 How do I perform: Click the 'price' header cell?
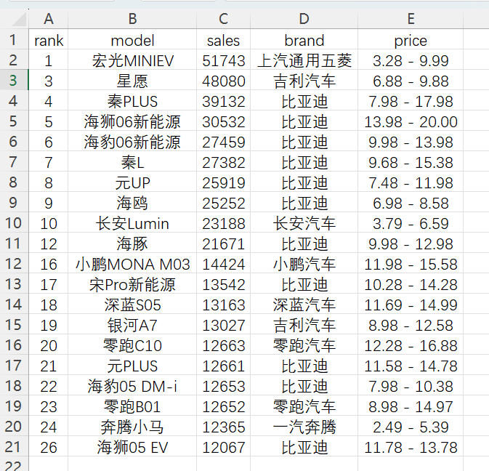411,39
